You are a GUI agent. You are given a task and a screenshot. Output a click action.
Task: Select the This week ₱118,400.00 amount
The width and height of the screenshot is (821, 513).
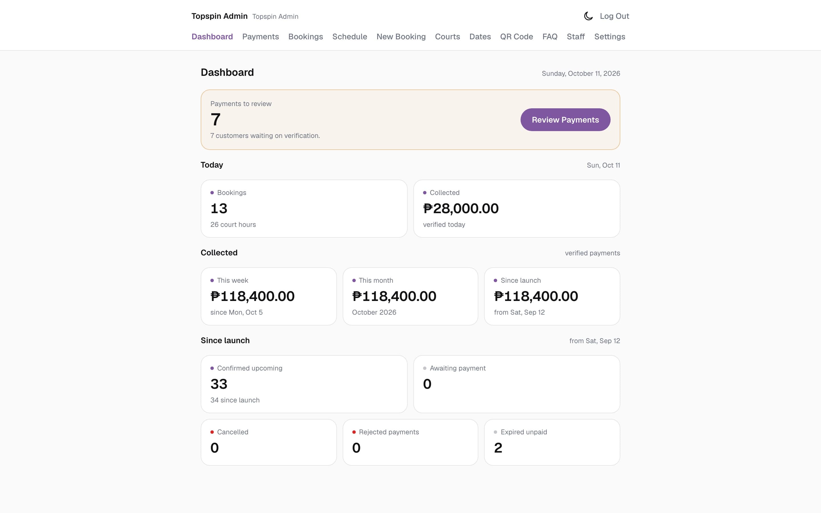click(x=252, y=296)
